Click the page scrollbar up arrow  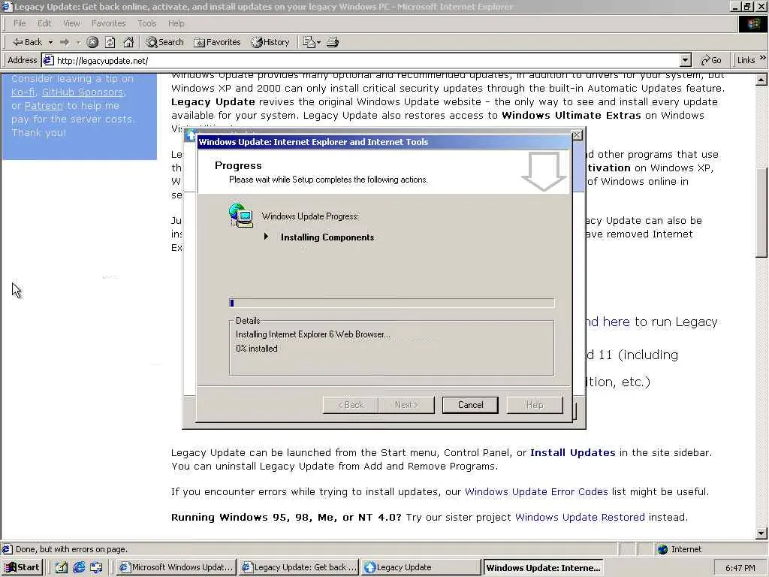761,80
